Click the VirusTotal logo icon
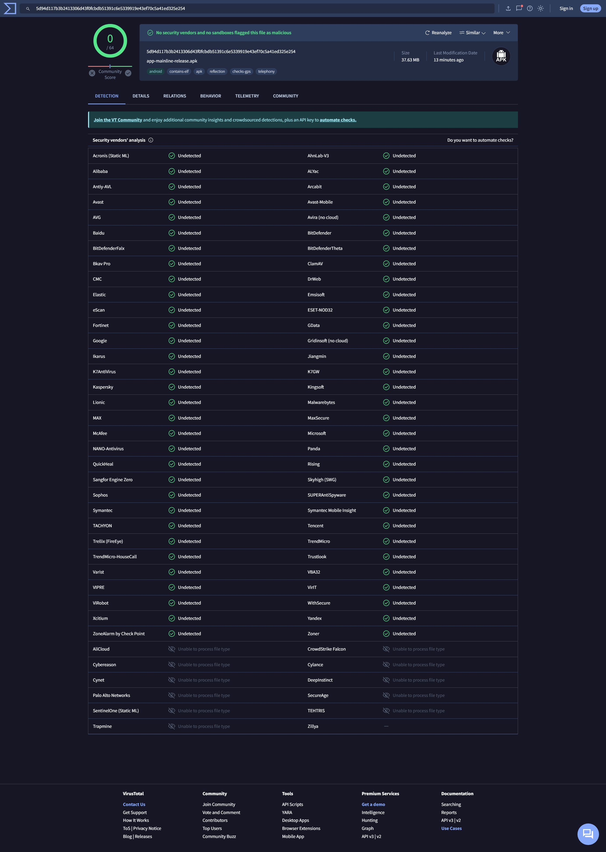This screenshot has width=606, height=852. [x=10, y=8]
